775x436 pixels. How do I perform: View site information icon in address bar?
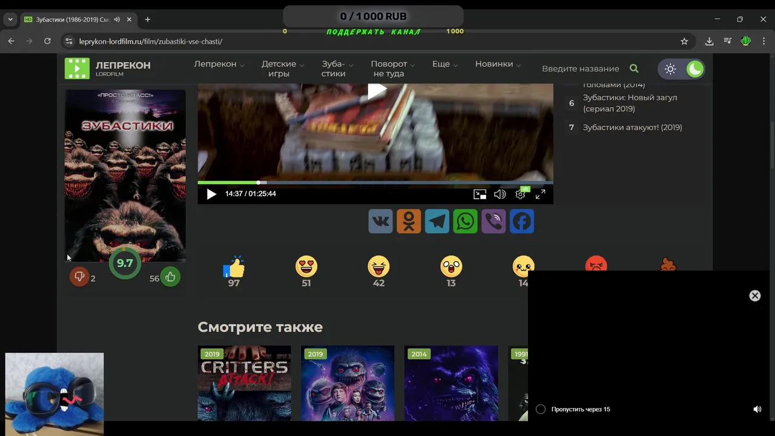pyautogui.click(x=68, y=41)
